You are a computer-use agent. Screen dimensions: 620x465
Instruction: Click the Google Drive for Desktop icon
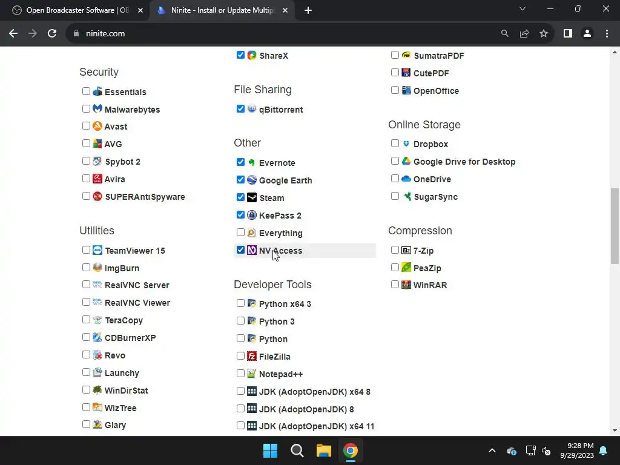pos(406,161)
